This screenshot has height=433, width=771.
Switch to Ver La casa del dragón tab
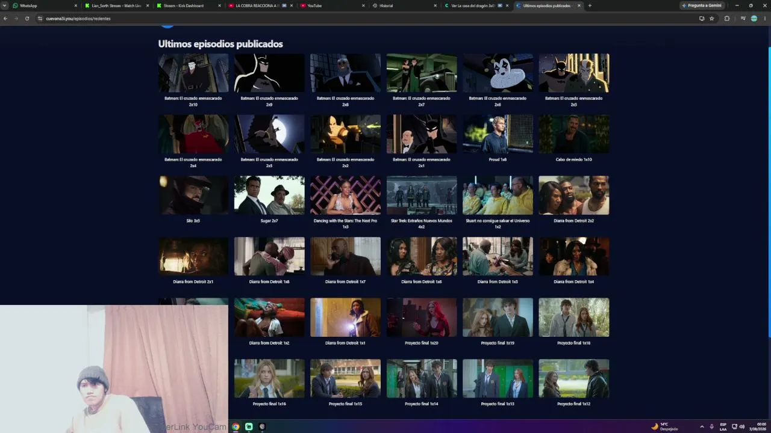(x=476, y=5)
